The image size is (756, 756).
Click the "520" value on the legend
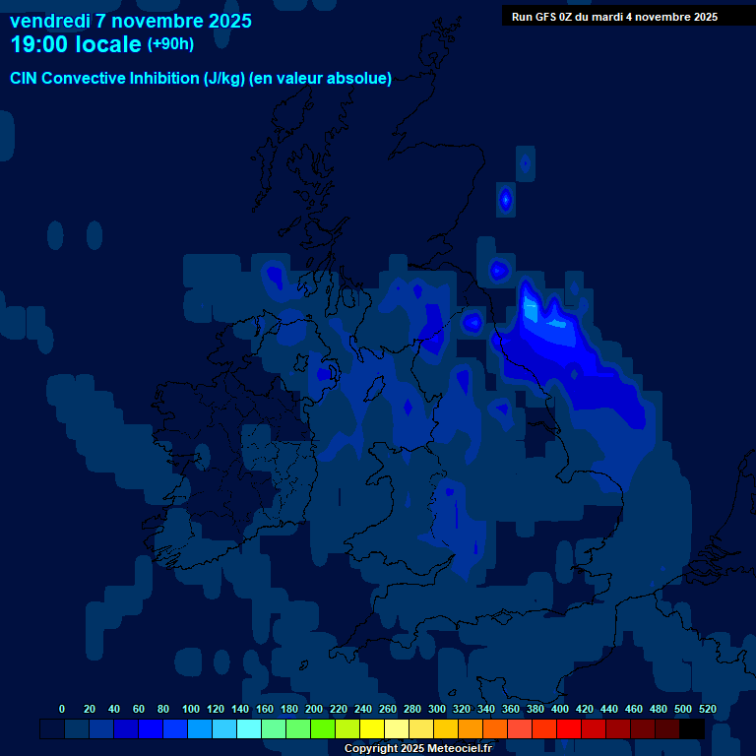pyautogui.click(x=707, y=709)
